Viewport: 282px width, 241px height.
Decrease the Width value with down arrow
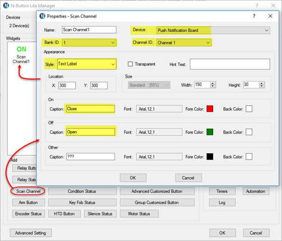pyautogui.click(x=213, y=86)
